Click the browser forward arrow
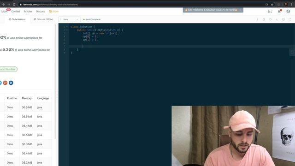 pos(9,4)
